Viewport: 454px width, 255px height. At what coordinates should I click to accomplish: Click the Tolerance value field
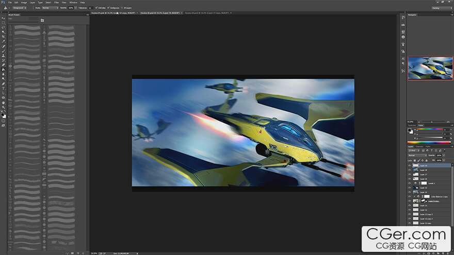click(90, 8)
